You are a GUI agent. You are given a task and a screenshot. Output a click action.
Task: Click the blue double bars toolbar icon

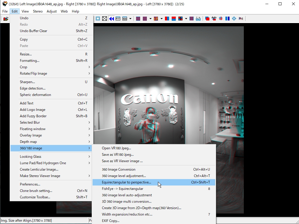227,18
